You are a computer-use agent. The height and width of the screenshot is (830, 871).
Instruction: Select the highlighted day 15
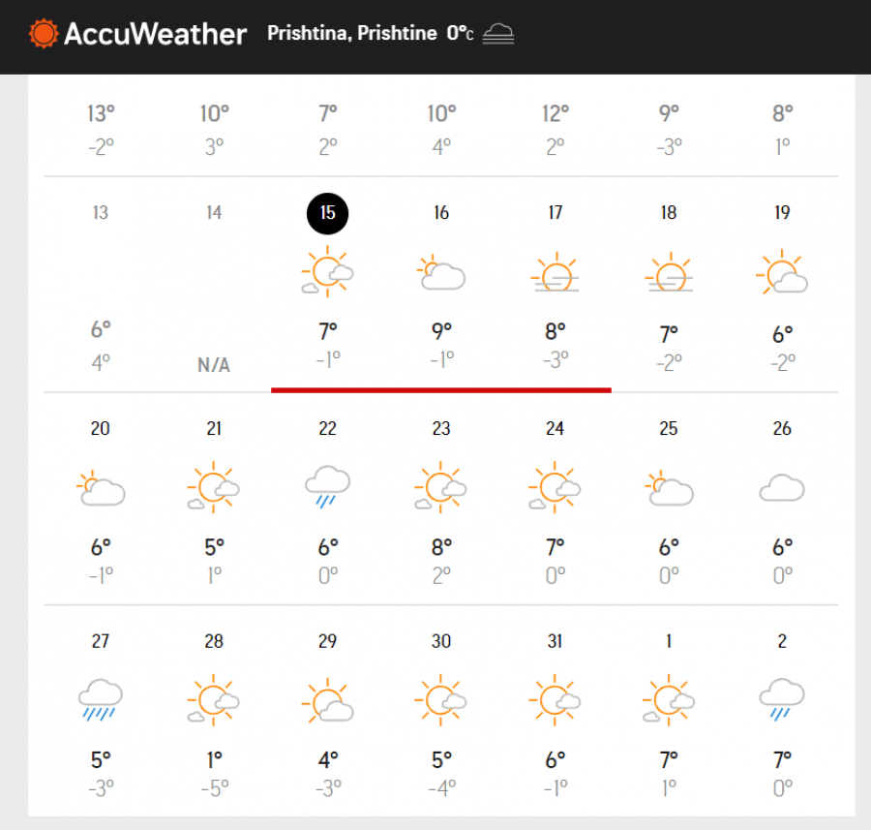coord(328,213)
